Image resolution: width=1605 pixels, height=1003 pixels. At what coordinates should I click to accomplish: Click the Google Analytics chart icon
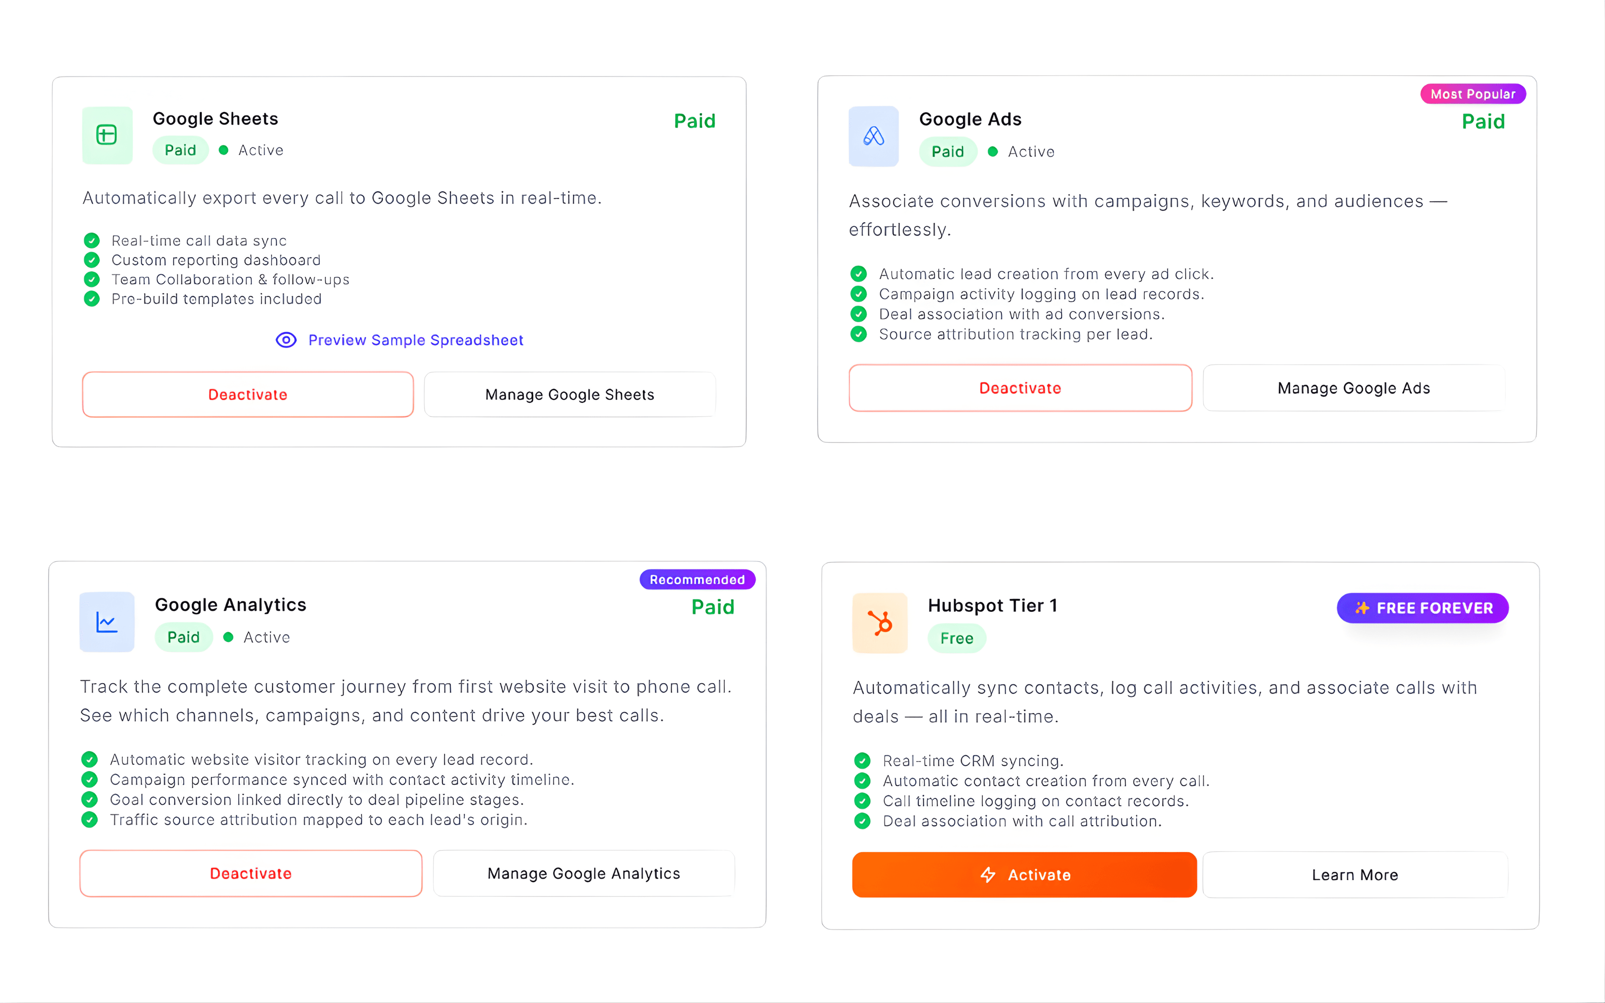coord(107,621)
